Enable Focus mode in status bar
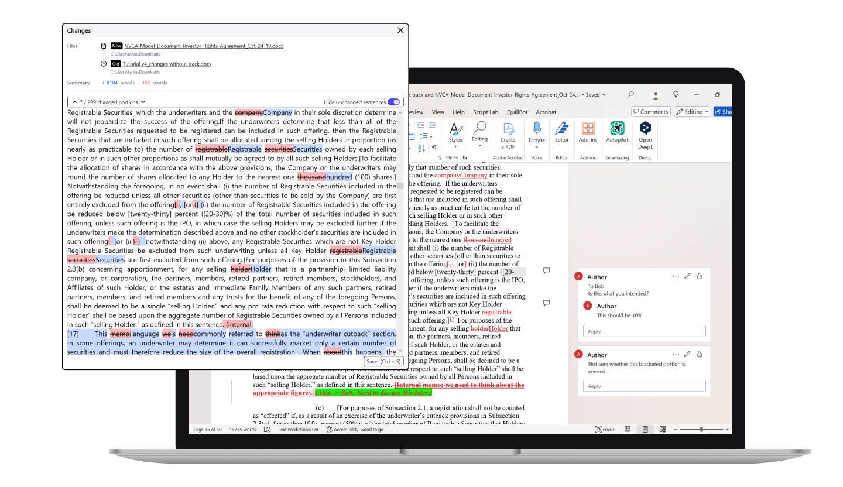Screen dimensions: 843x487 click(x=605, y=430)
